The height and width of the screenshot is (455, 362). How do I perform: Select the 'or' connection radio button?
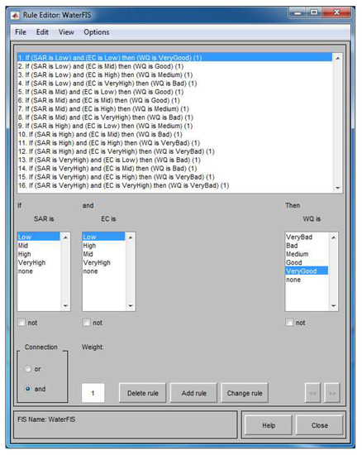click(28, 369)
